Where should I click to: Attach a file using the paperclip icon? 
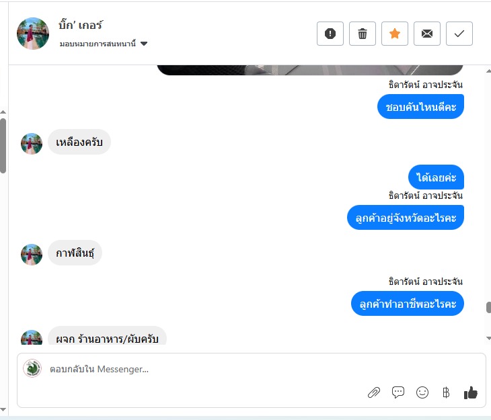point(374,392)
